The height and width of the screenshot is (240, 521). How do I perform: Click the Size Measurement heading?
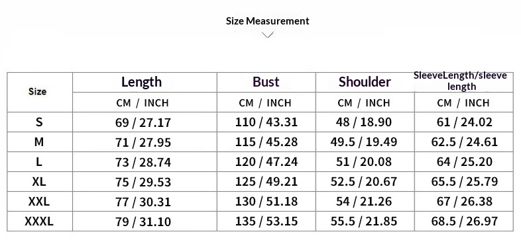coord(268,21)
